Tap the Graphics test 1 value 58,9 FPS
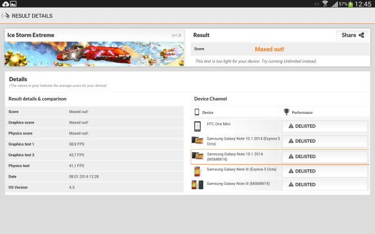 tap(77, 144)
